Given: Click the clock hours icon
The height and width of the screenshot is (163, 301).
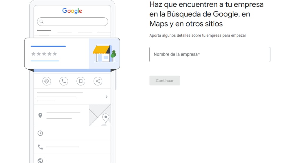Looking at the screenshot, I should point(40,133).
